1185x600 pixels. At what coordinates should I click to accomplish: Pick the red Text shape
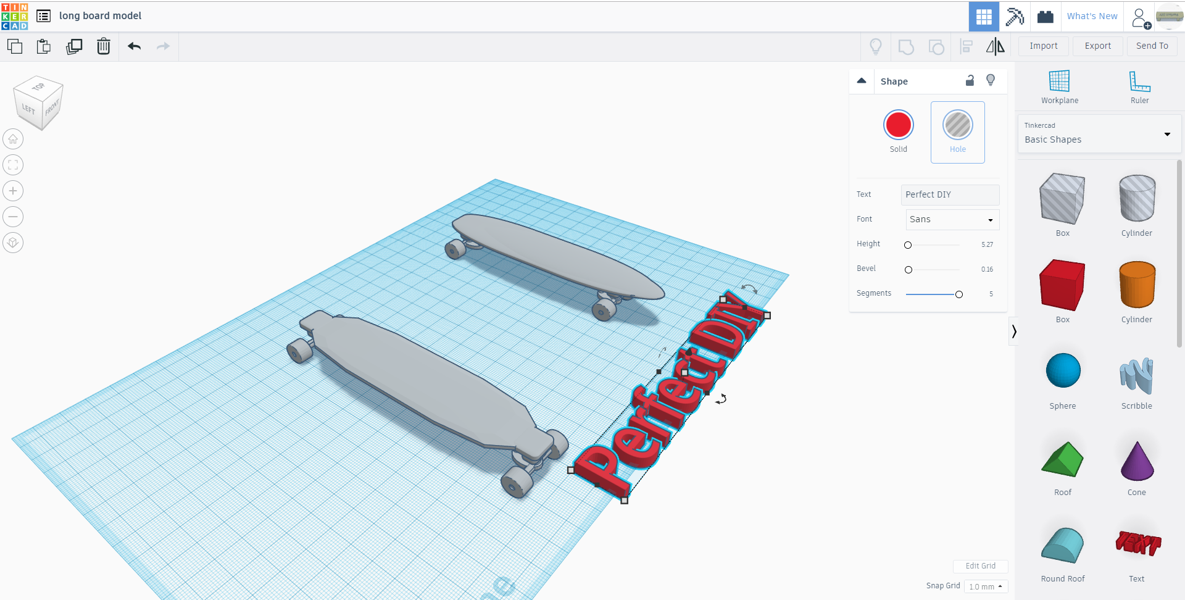(x=1137, y=543)
